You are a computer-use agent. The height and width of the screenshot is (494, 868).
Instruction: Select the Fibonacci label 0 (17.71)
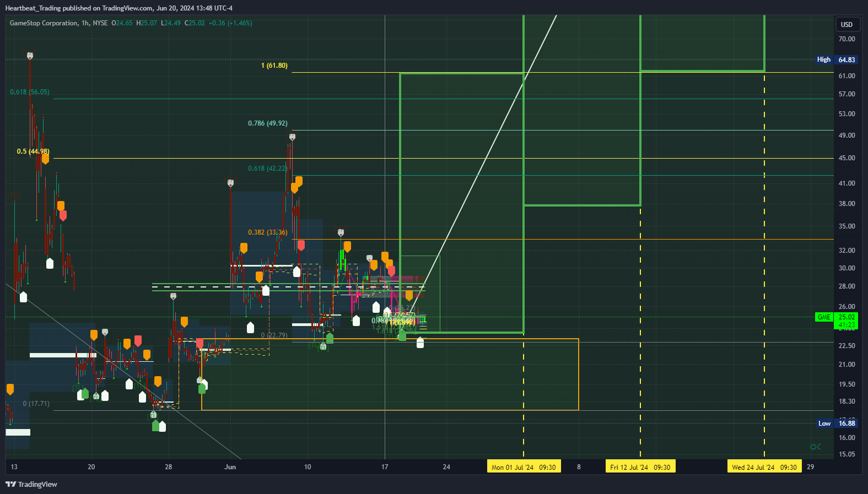point(36,404)
